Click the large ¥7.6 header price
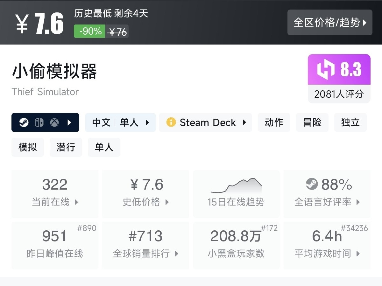Image resolution: width=382 pixels, height=286 pixels. click(39, 24)
